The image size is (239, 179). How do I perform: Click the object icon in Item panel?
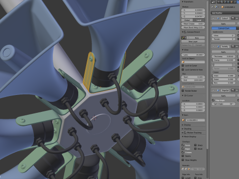183,120
